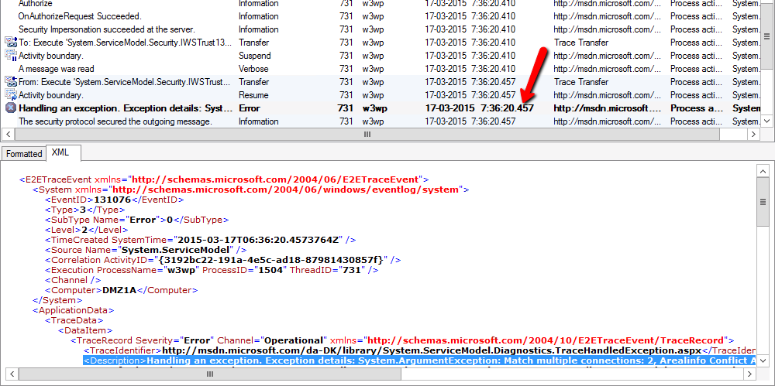Click the error icon on the exception row
Screen dimensions: 775x386
10,108
